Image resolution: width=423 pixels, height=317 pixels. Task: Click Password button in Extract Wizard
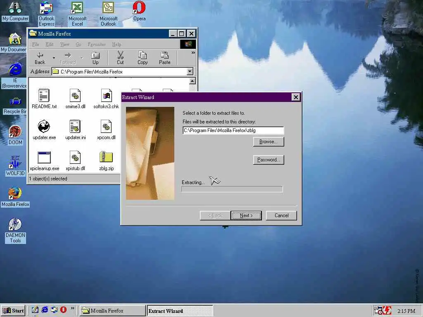[269, 160]
